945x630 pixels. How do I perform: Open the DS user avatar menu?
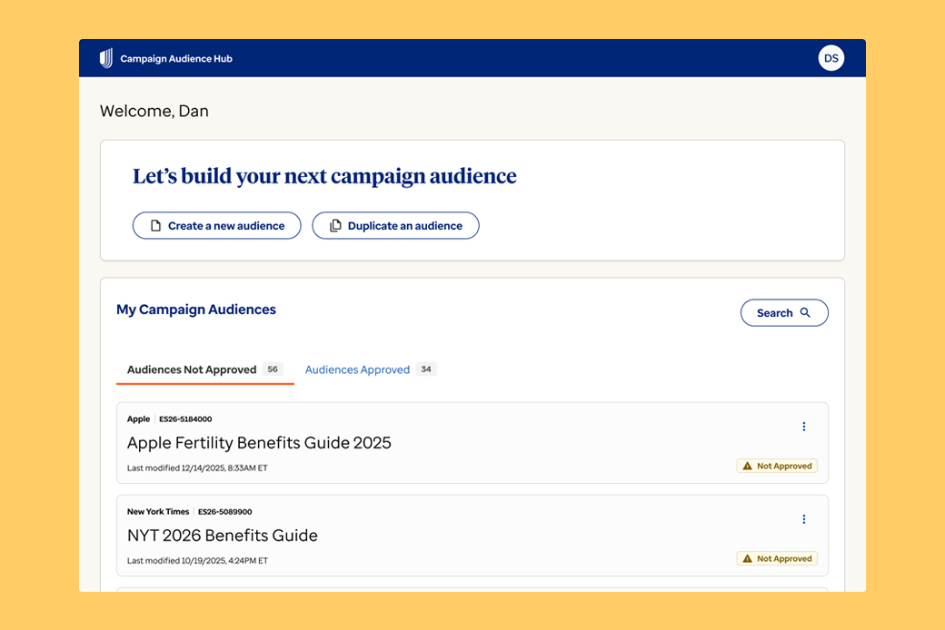pos(831,58)
